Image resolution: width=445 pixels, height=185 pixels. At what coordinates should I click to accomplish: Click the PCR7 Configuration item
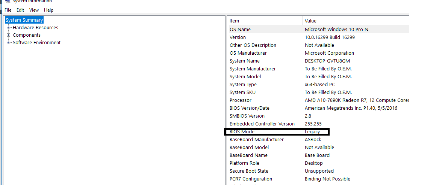(251, 179)
